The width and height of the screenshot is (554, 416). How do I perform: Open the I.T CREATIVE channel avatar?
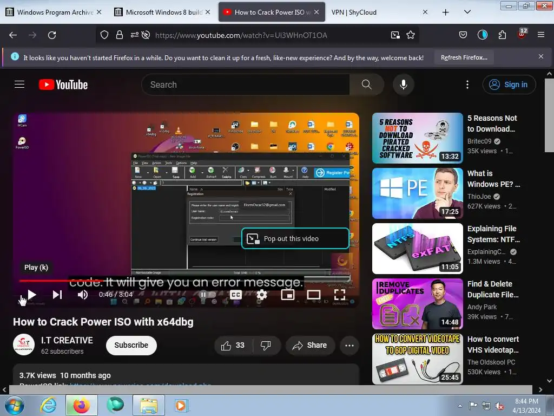tap(24, 345)
